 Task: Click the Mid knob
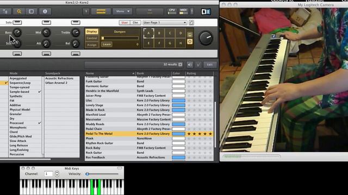point(46,32)
